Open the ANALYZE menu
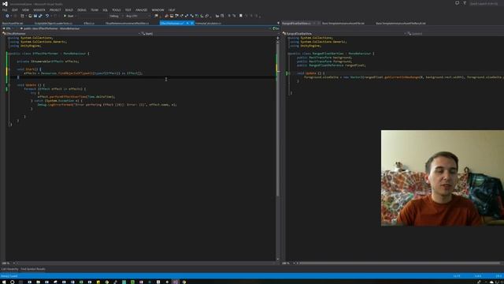This screenshot has height=284, width=504. point(141,10)
